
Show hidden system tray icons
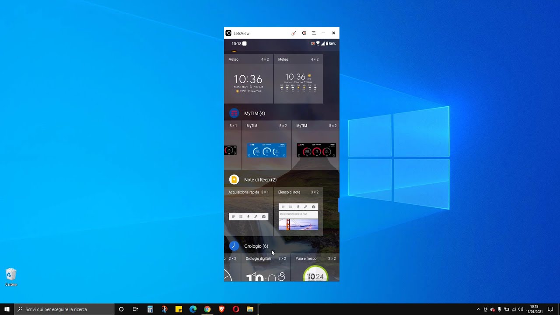coord(478,309)
